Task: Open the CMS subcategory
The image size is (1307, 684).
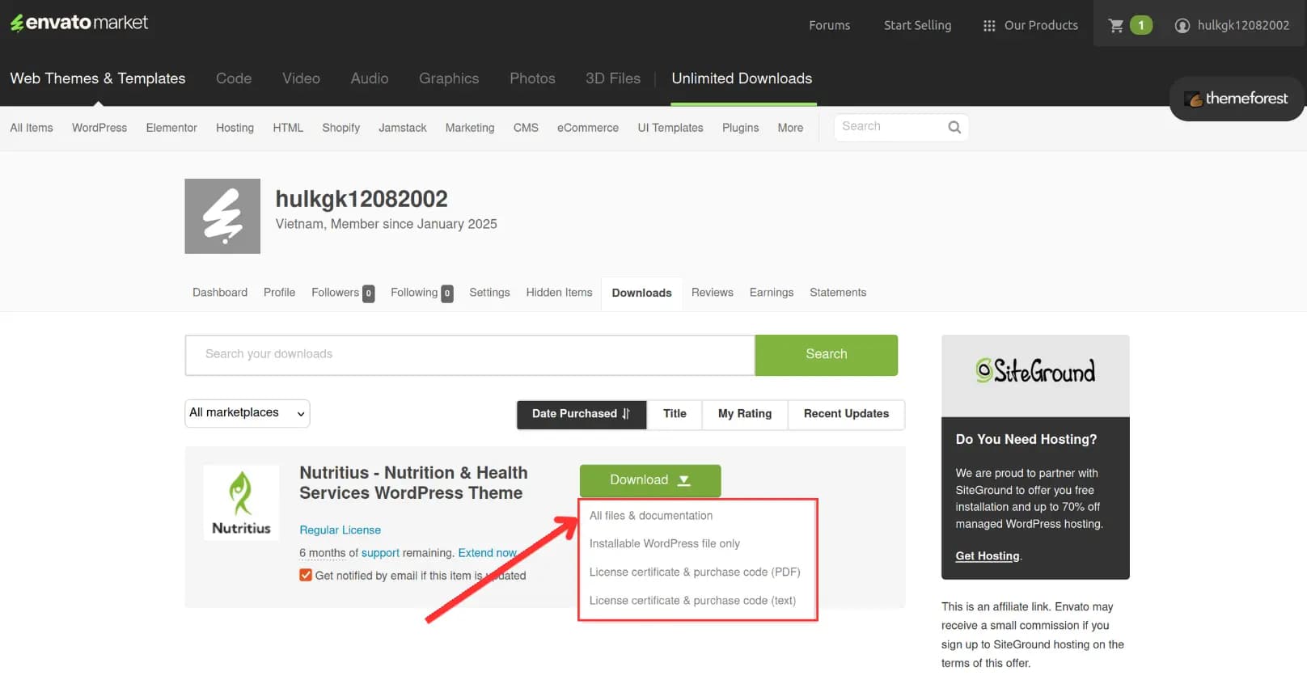Action: [x=526, y=128]
